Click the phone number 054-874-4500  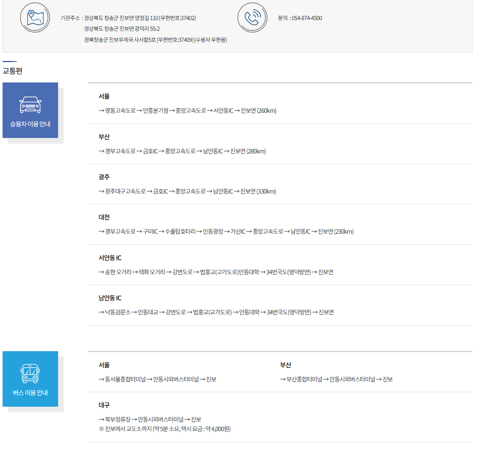(x=307, y=18)
